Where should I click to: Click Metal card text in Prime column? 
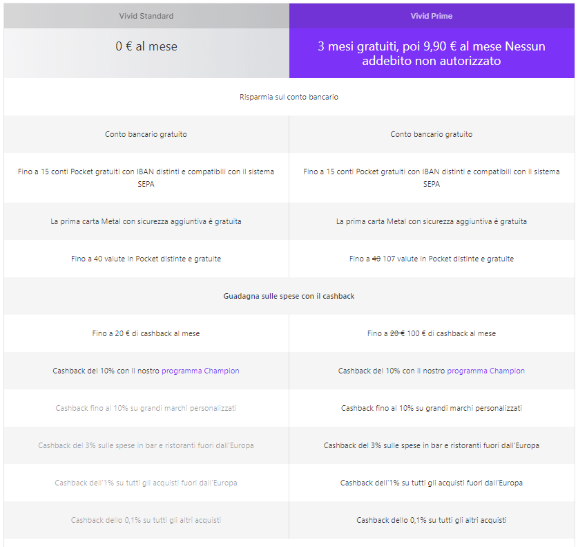432,221
